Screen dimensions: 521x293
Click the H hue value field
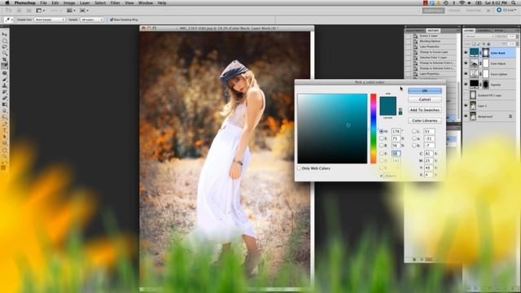coord(396,132)
